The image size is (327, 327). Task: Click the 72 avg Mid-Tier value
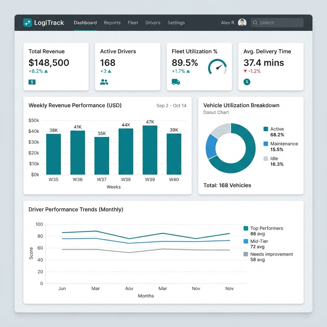click(x=257, y=247)
